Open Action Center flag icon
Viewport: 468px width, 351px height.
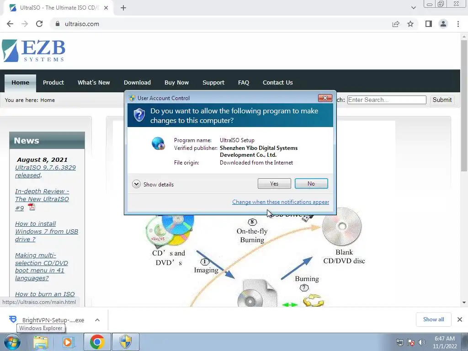pyautogui.click(x=411, y=342)
